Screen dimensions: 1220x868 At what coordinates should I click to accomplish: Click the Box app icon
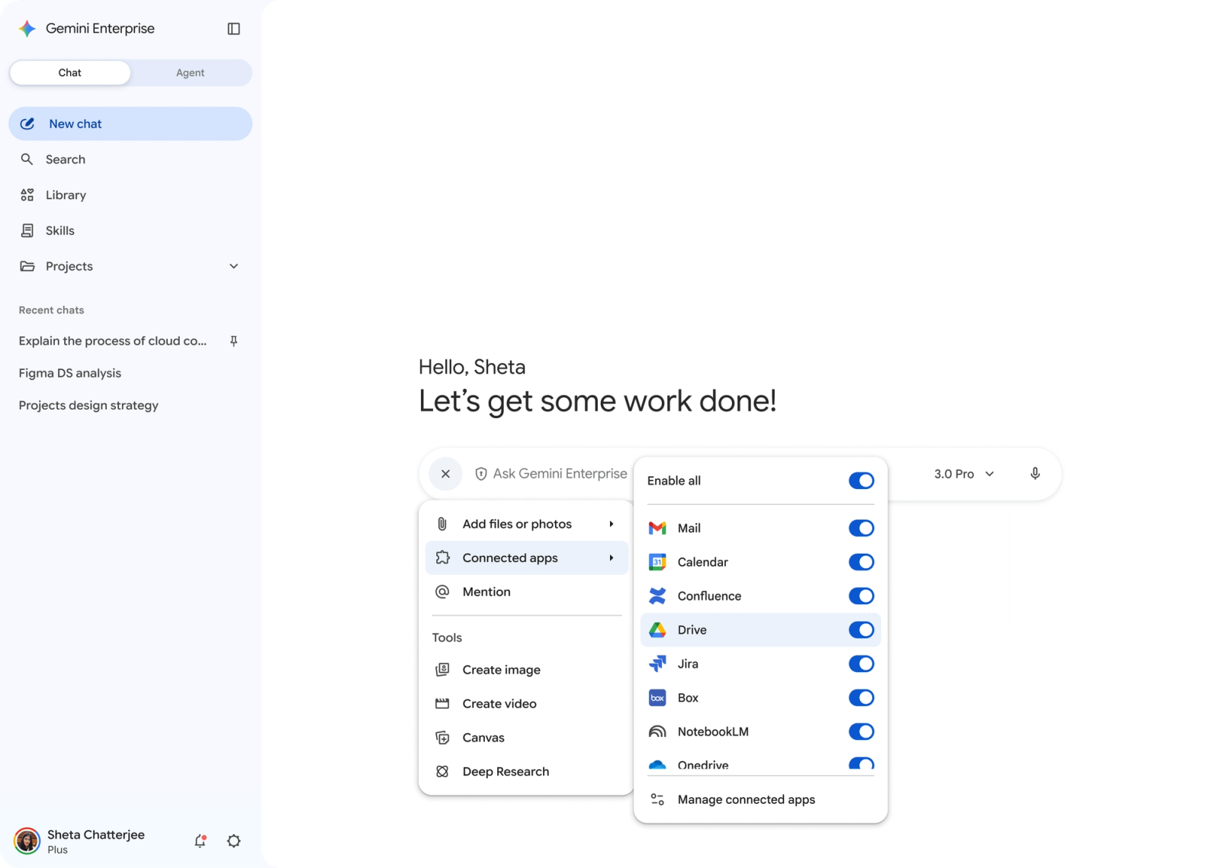pyautogui.click(x=657, y=698)
